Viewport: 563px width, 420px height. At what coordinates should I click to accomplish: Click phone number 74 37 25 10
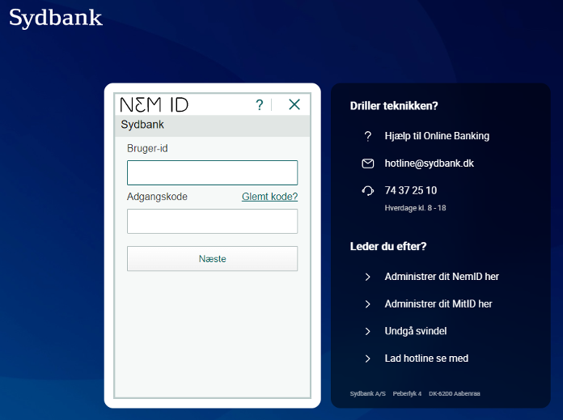[411, 190]
